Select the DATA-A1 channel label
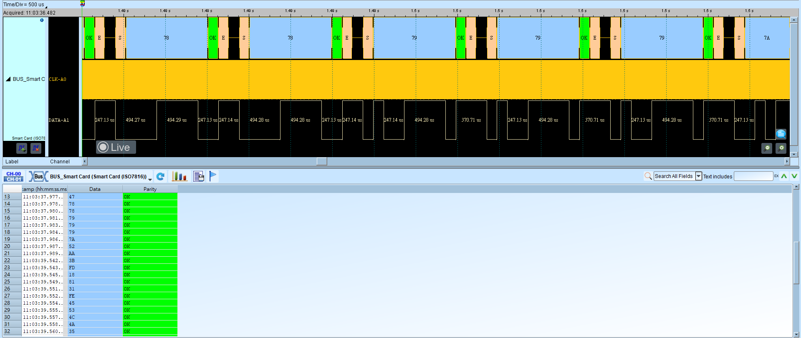Viewport: 801px width, 338px height. click(59, 120)
